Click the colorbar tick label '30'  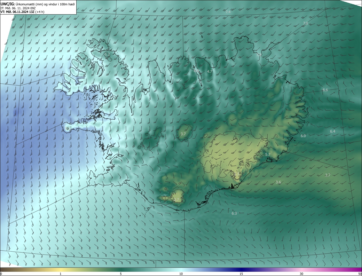301,274
